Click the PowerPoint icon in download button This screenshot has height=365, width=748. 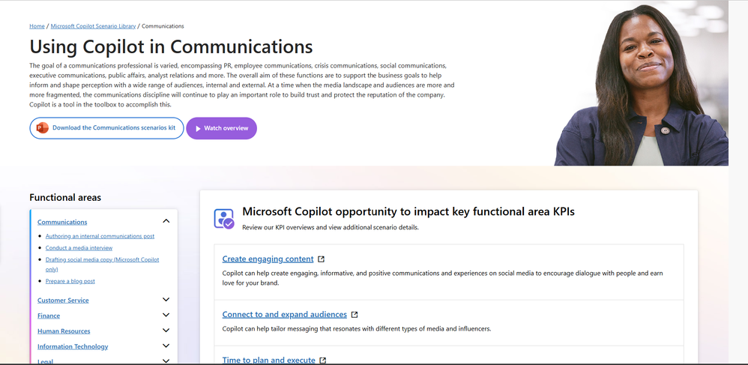coord(43,128)
